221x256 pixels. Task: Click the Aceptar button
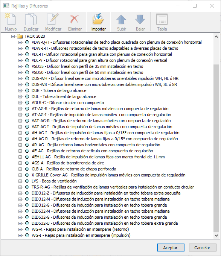(x=171, y=248)
